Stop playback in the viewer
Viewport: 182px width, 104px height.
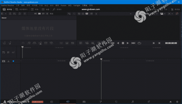(123, 43)
